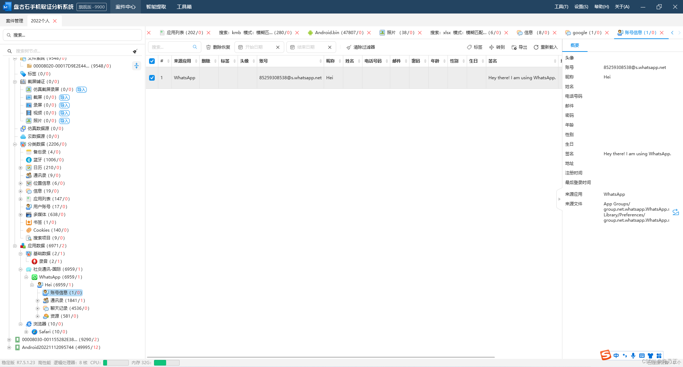Viewport: 683px width, 367px height.
Task: Click the Cookies icon in the tree
Action: coord(29,230)
